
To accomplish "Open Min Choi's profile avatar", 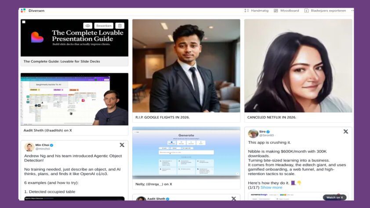I will click(x=29, y=147).
